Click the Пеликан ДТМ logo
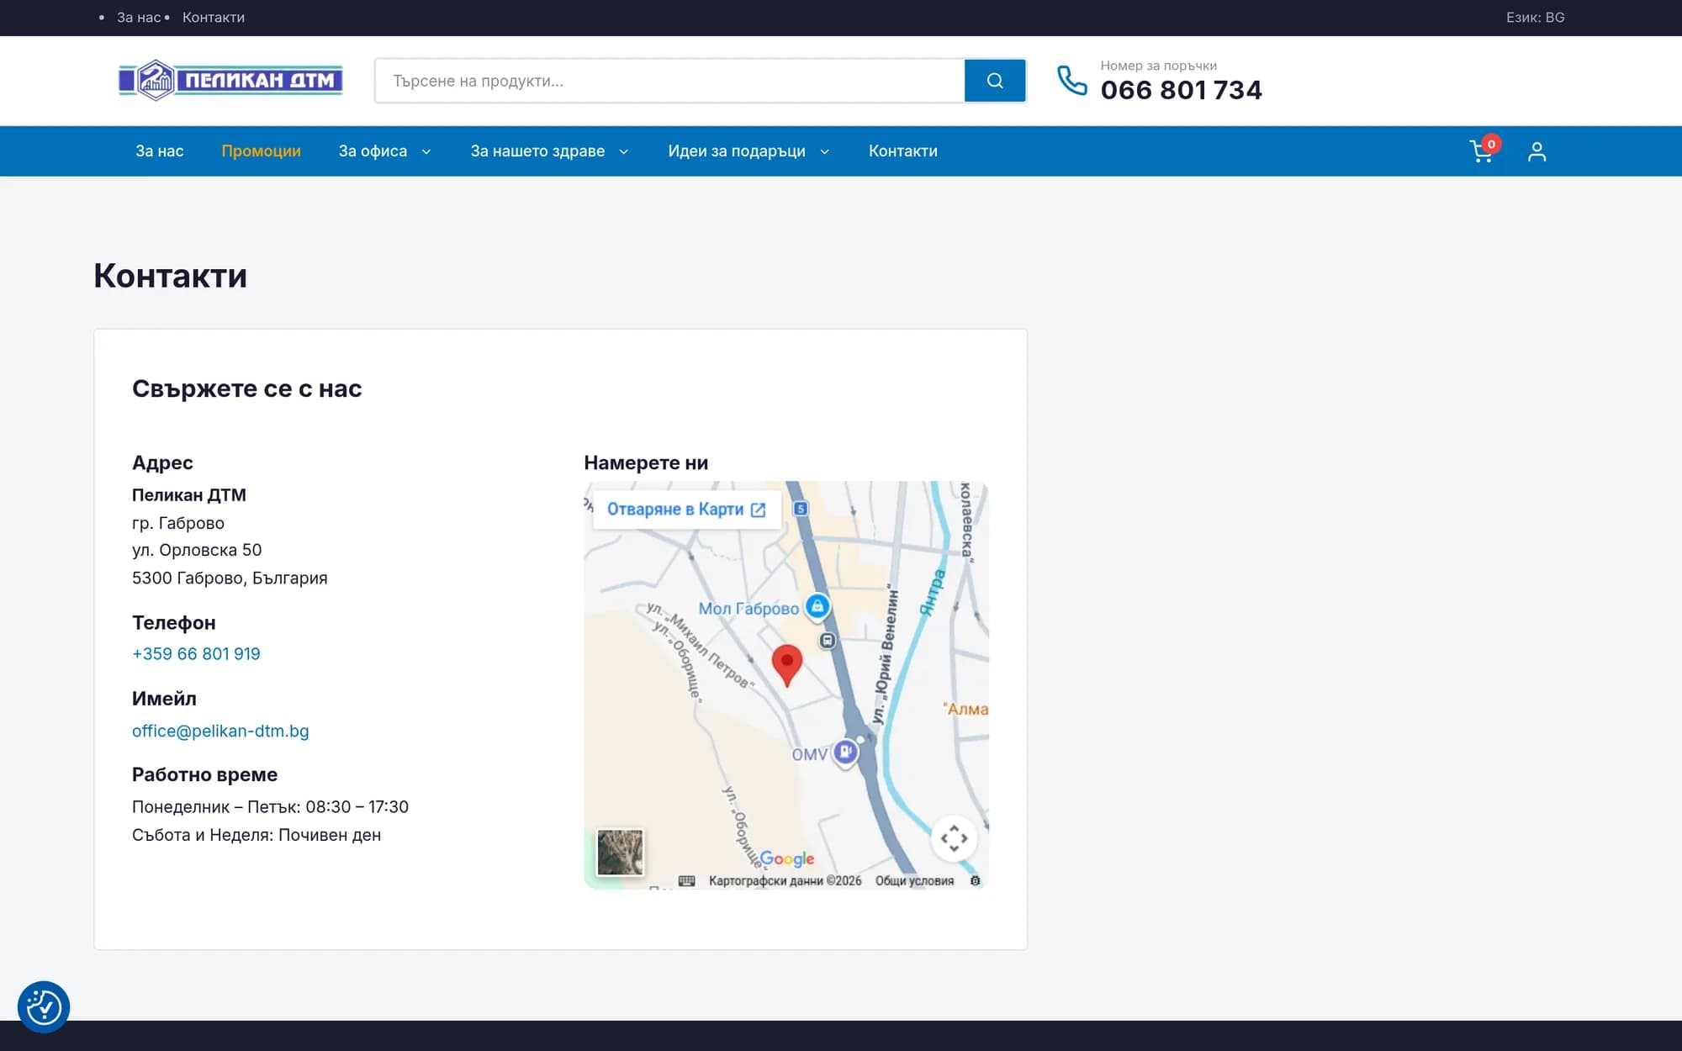Image resolution: width=1682 pixels, height=1051 pixels. click(x=230, y=81)
